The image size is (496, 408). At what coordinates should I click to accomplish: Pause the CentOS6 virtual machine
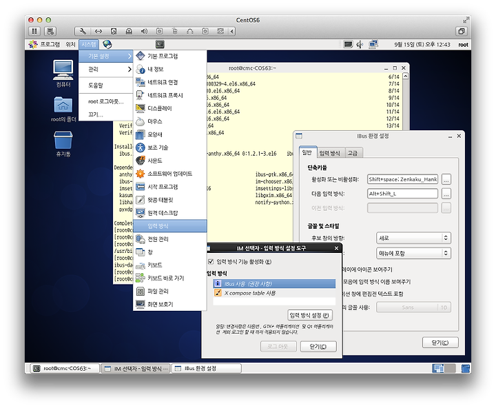tap(34, 31)
